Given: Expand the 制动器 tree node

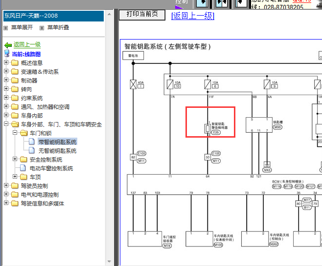Looking at the screenshot, I should click(6, 80).
